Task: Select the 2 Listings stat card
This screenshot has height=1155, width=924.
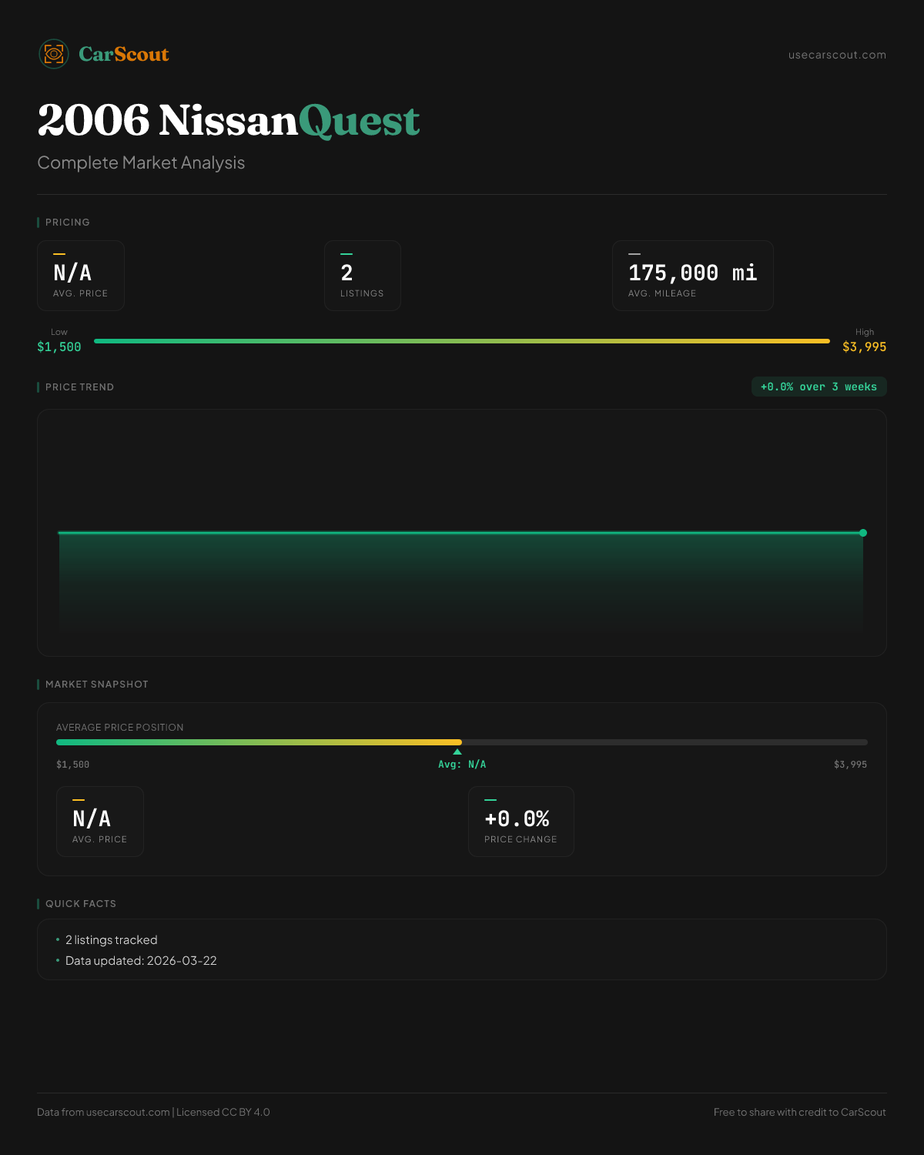Action: pyautogui.click(x=362, y=276)
